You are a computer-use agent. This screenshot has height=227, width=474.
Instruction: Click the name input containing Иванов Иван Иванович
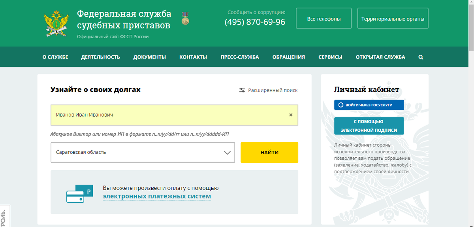pyautogui.click(x=174, y=115)
